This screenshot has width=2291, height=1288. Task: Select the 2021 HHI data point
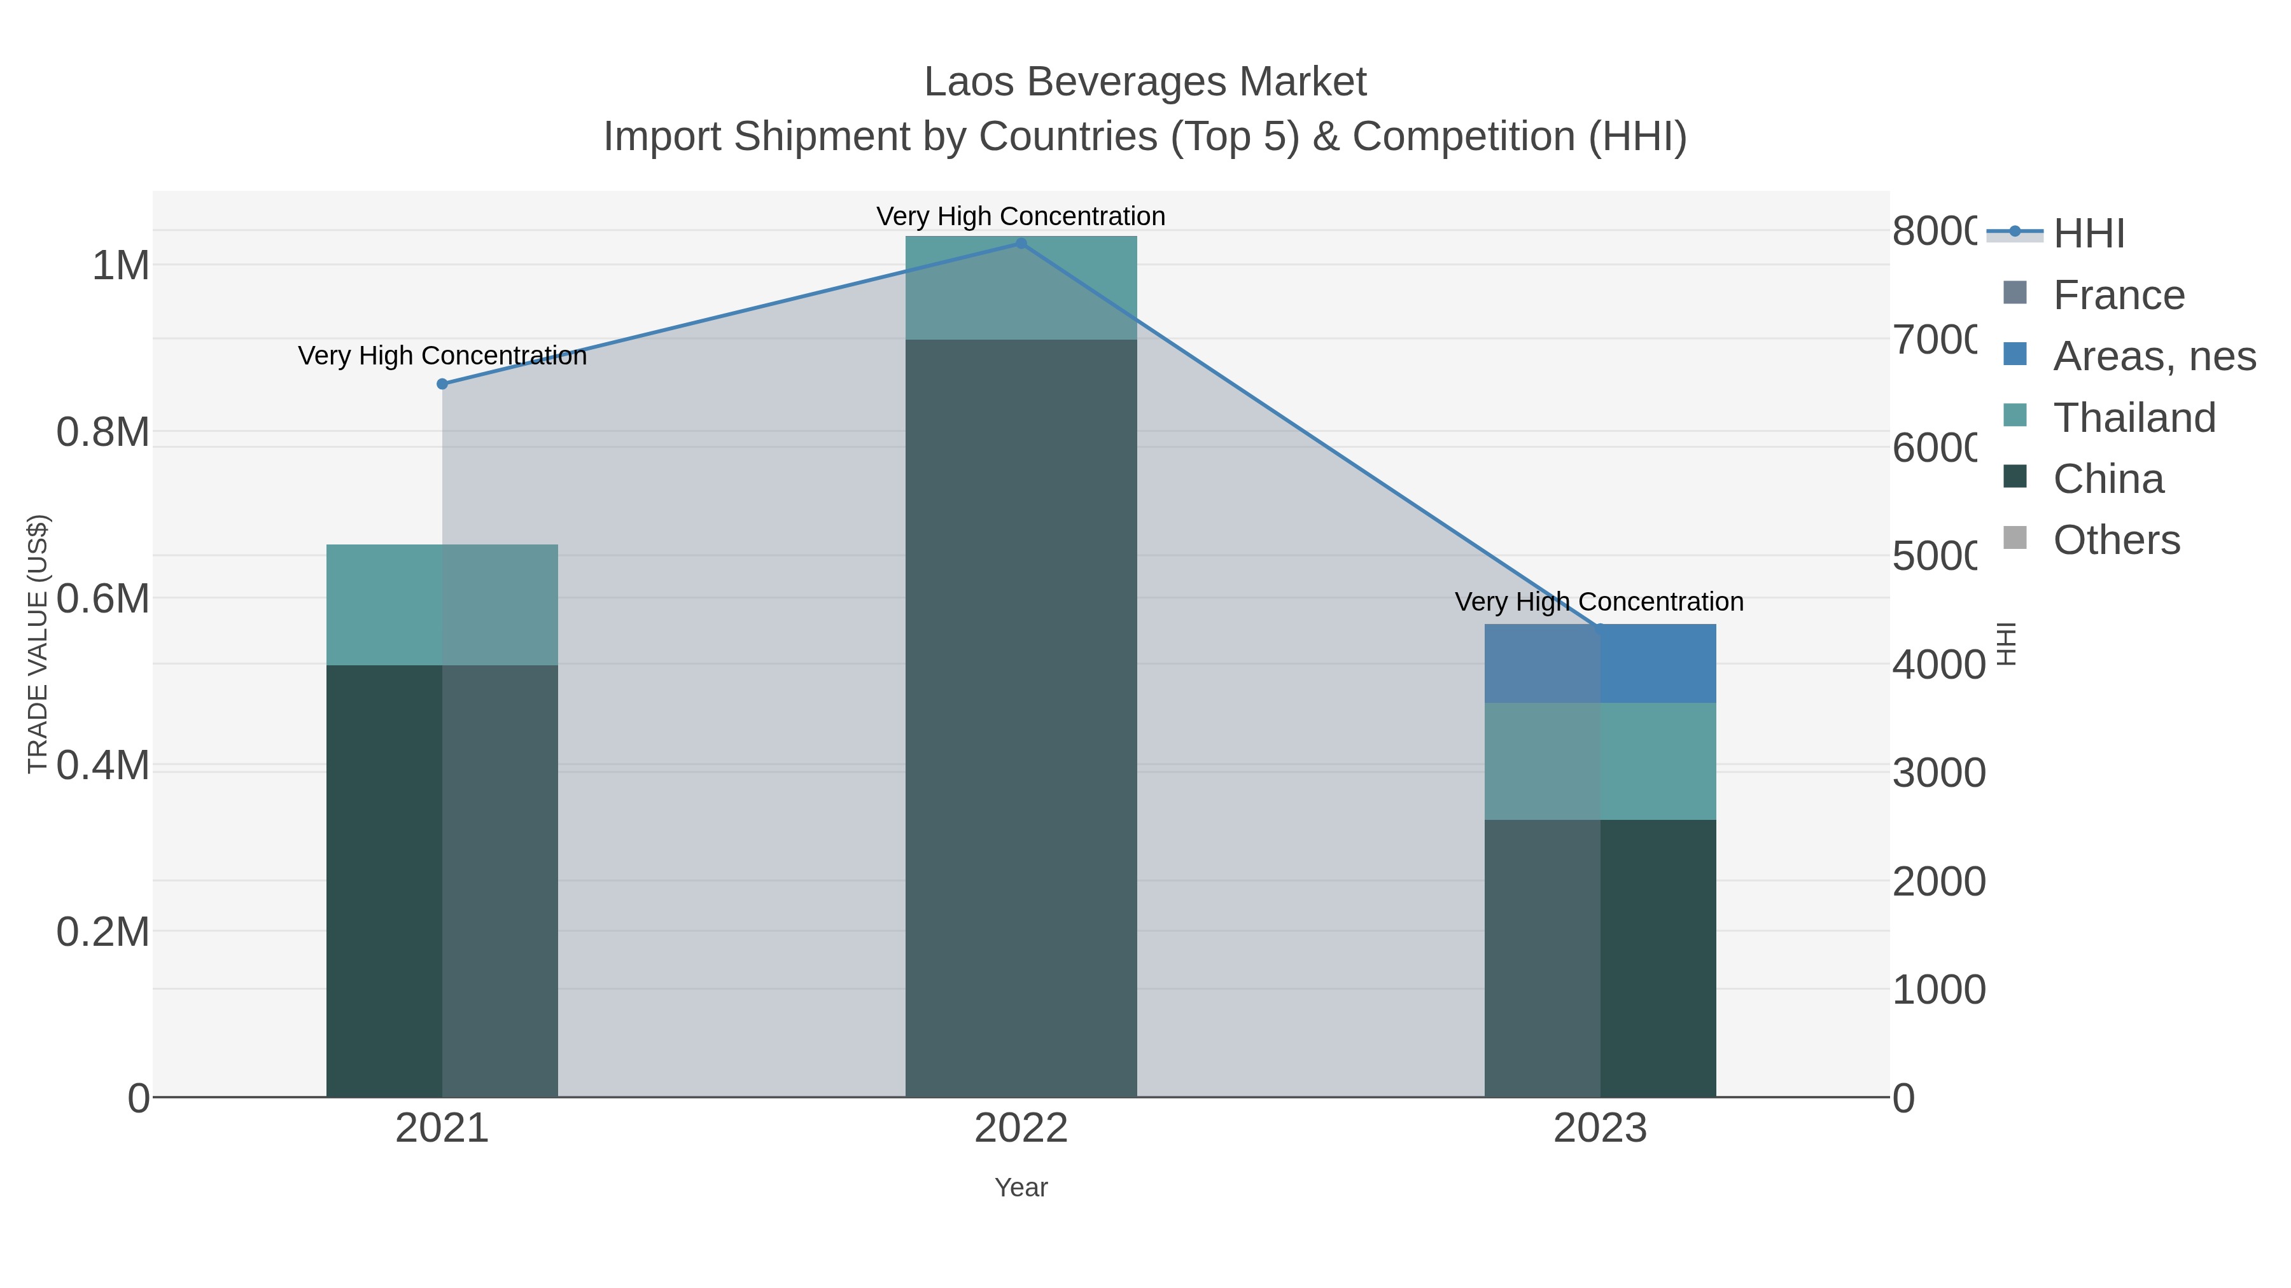coord(442,384)
